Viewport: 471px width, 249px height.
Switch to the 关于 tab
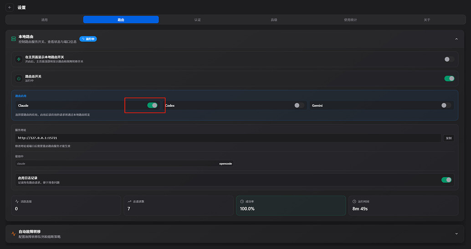[427, 20]
